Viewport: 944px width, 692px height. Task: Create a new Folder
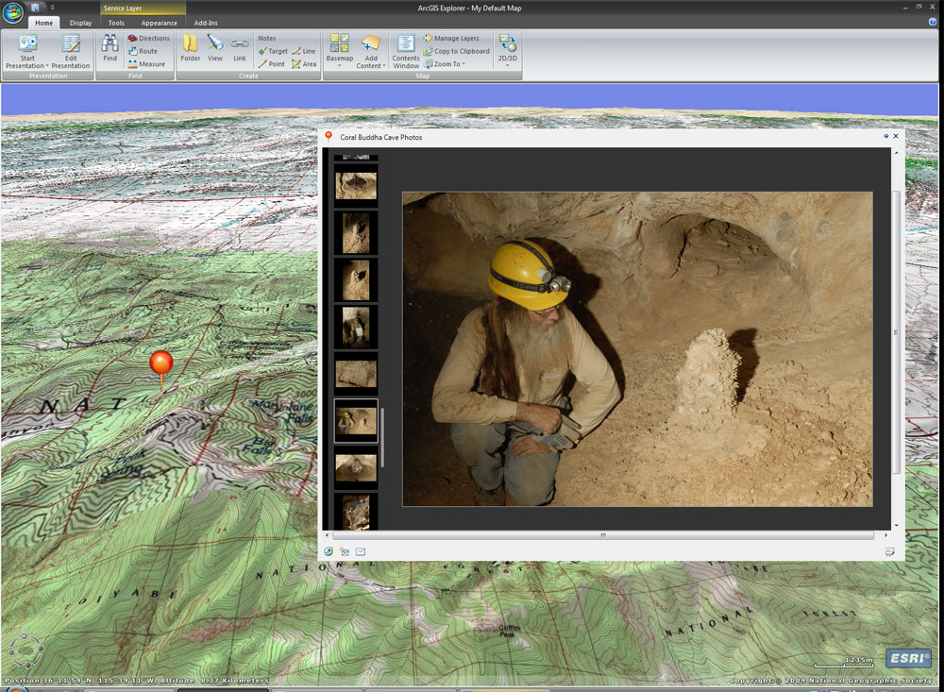click(x=191, y=47)
